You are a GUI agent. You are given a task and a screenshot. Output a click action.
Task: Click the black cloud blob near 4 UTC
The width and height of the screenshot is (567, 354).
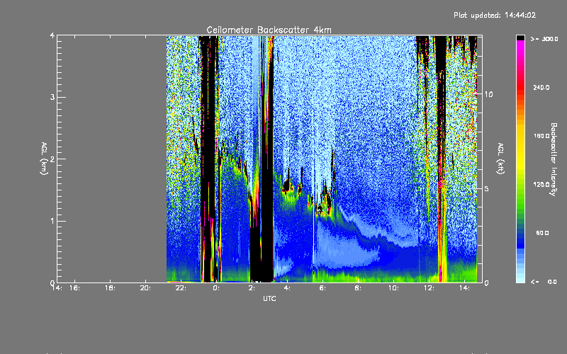288,186
